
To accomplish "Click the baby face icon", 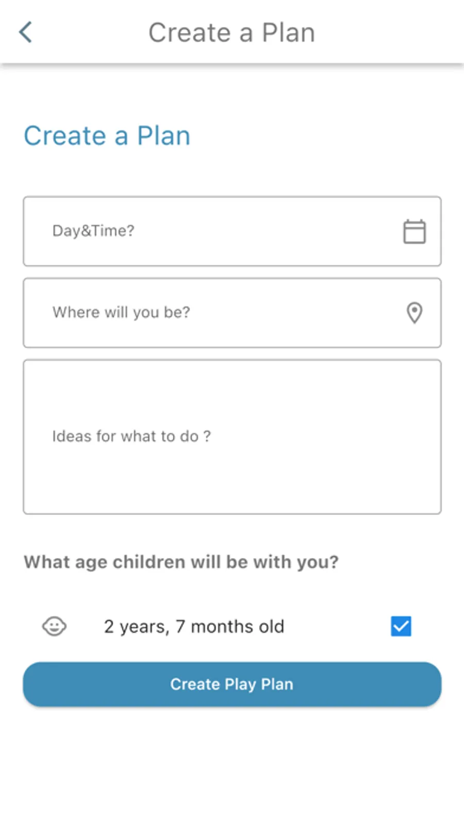I will pos(54,626).
